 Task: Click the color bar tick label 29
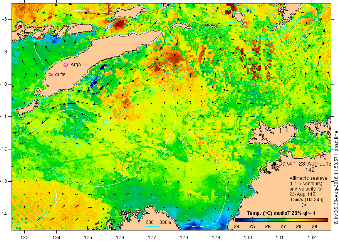coord(314,227)
